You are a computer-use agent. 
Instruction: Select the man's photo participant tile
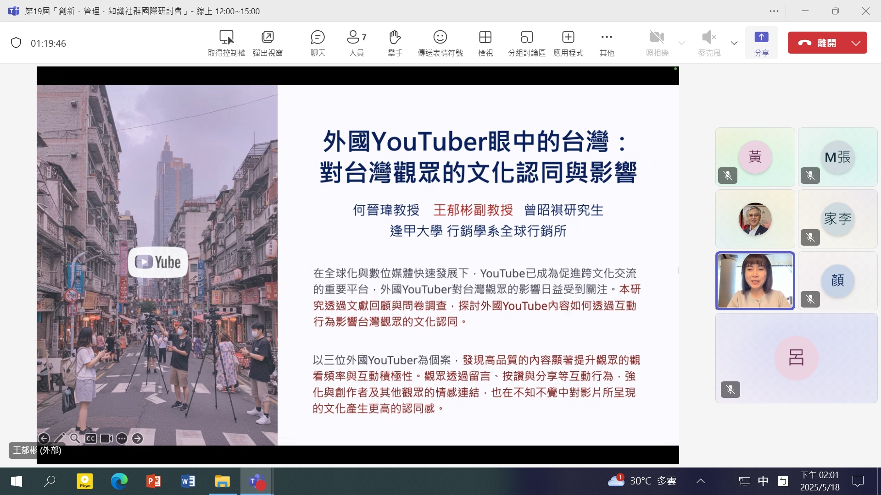pos(755,219)
